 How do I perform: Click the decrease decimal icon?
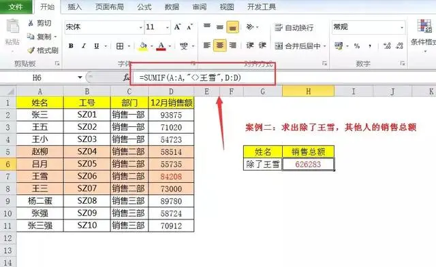tap(399, 46)
